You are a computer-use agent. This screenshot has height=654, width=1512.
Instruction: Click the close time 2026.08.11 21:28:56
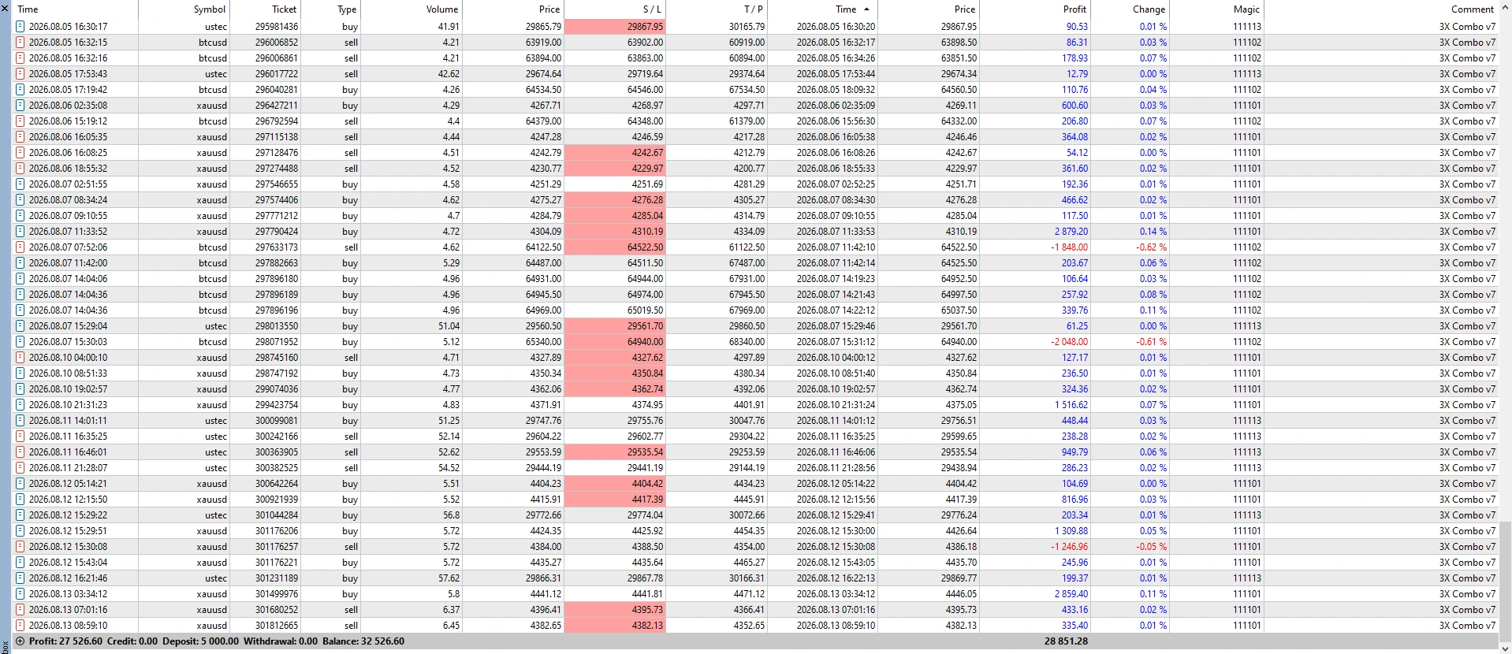(x=836, y=468)
